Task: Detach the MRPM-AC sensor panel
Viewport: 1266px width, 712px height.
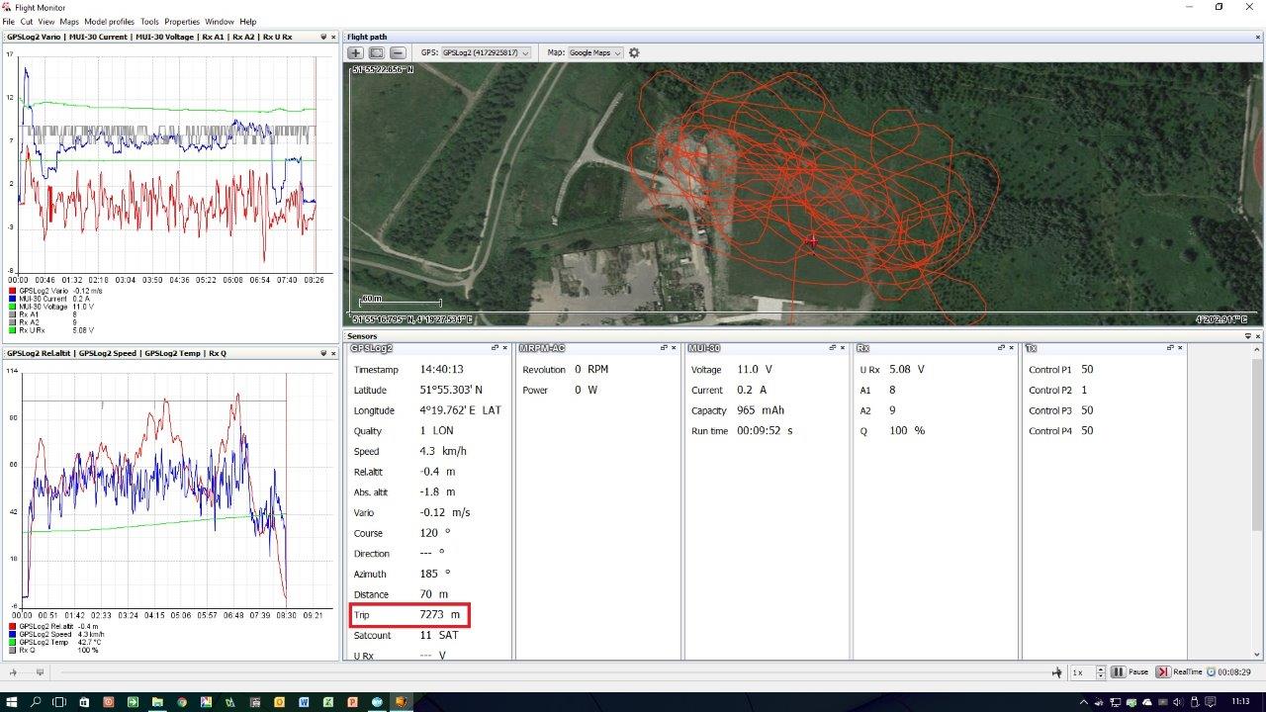Action: 665,348
